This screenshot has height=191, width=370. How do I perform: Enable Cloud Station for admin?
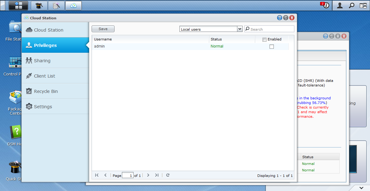272,47
